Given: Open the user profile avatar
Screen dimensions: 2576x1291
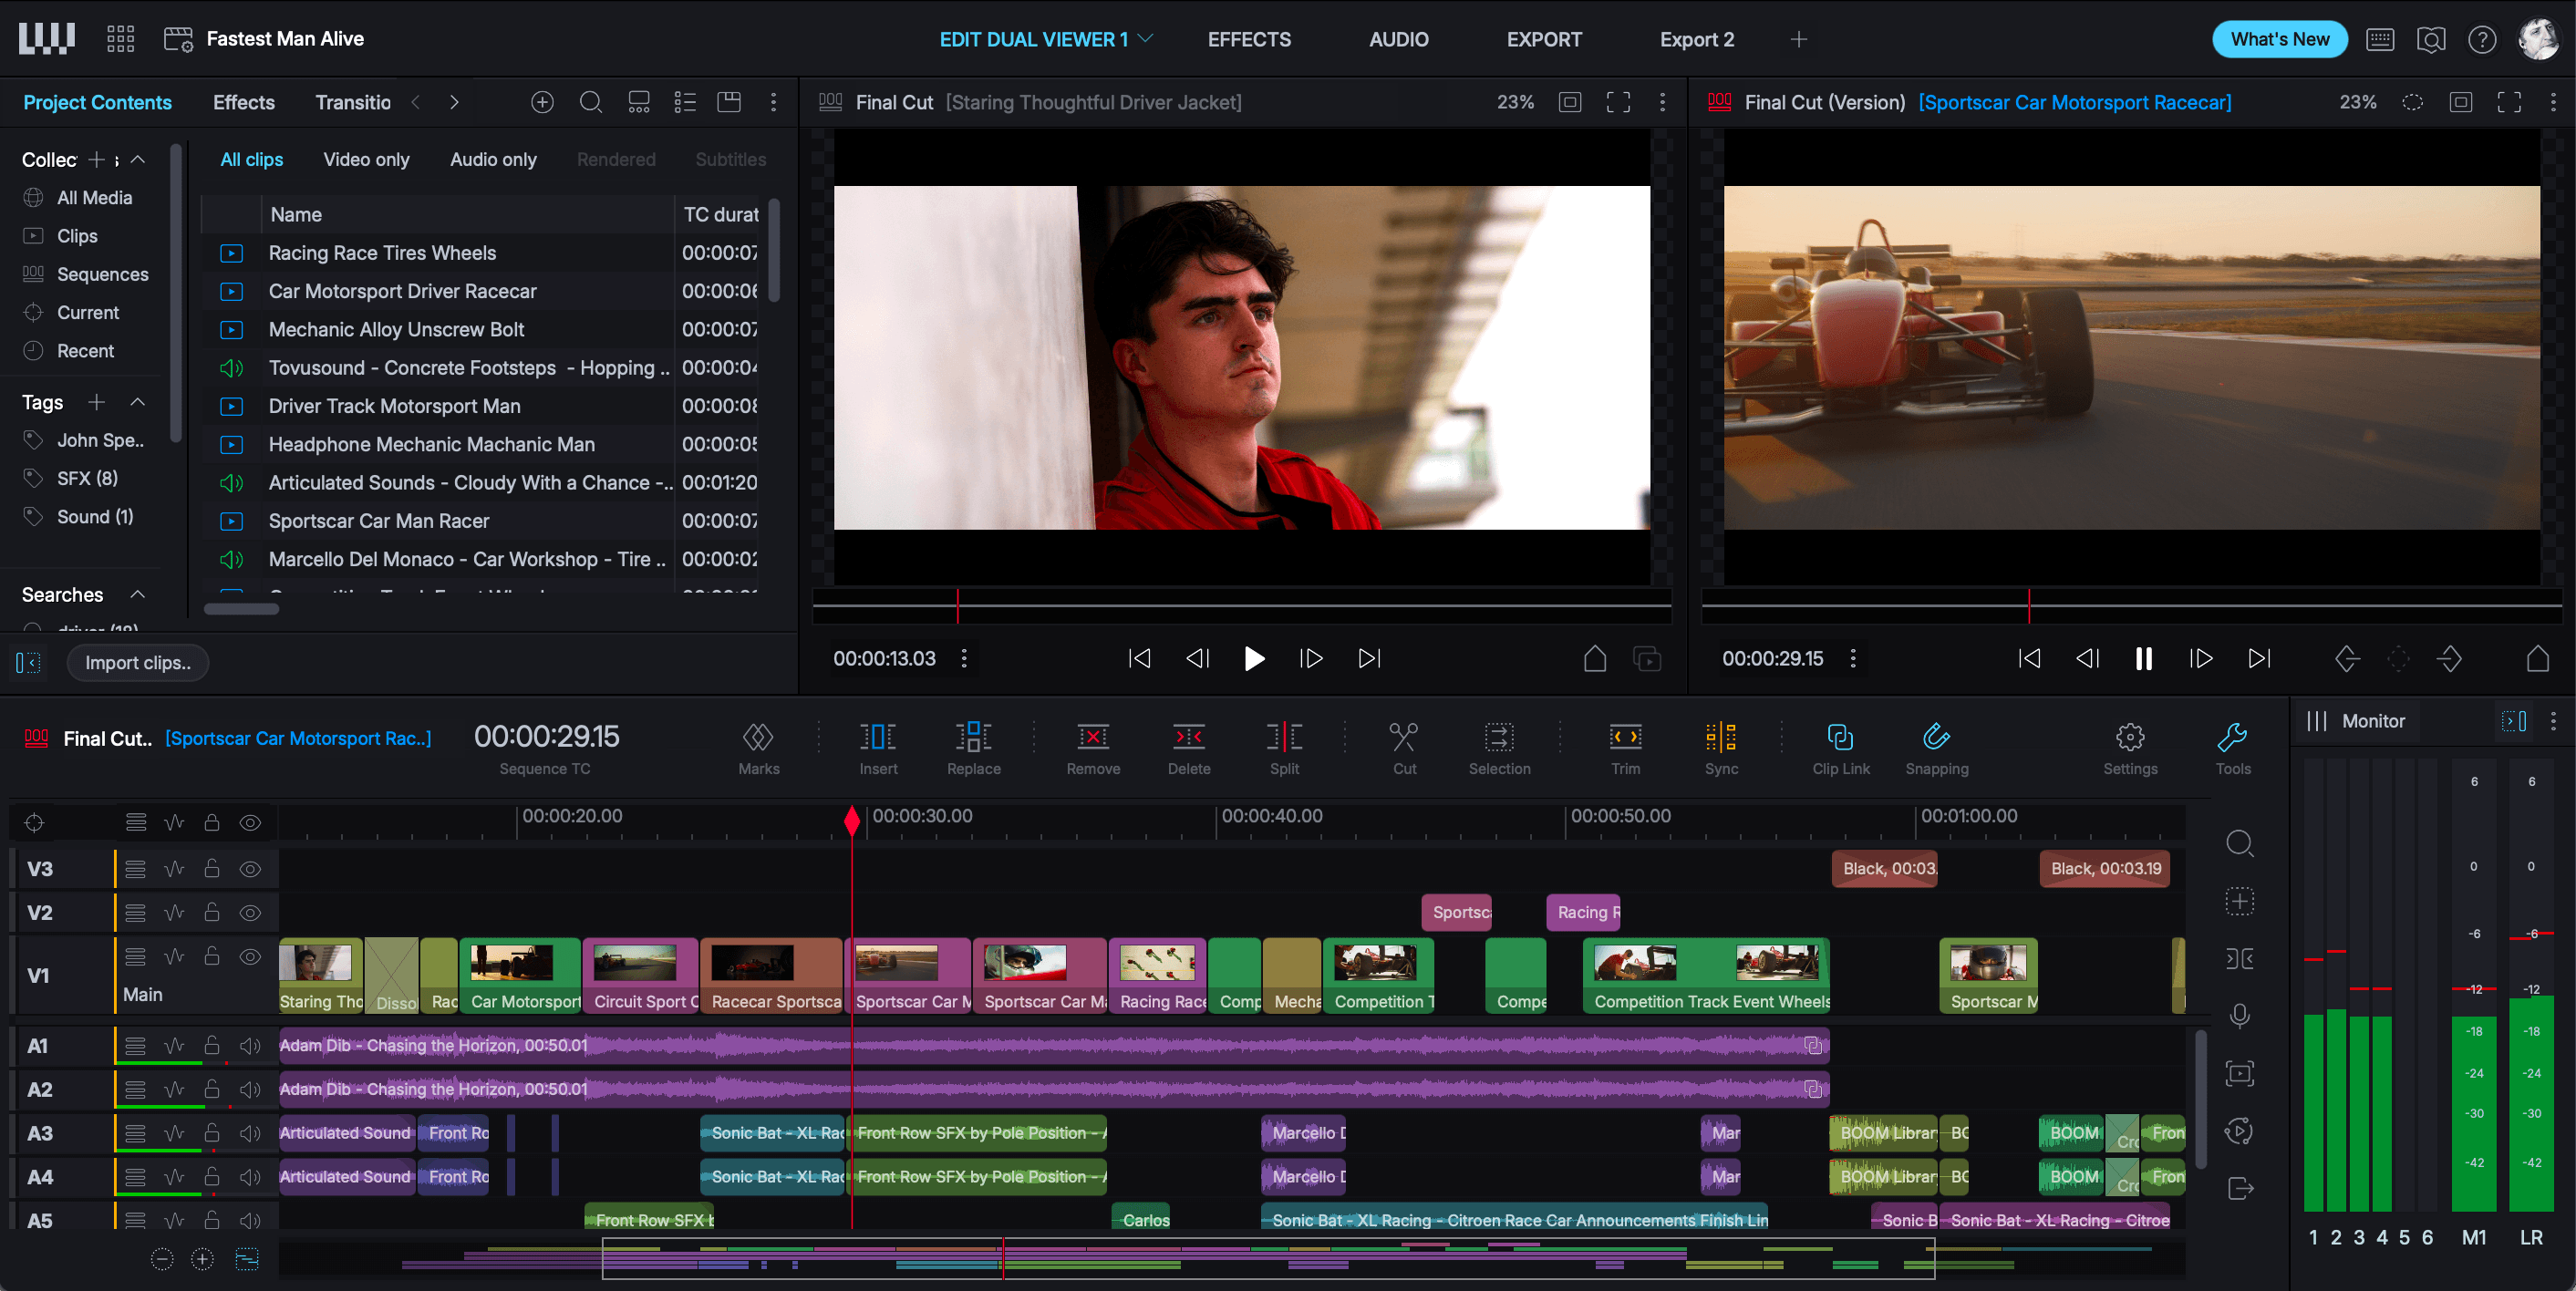Looking at the screenshot, I should [x=2538, y=39].
